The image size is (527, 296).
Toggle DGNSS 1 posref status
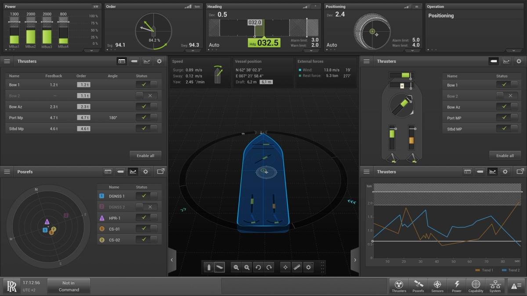(147, 196)
